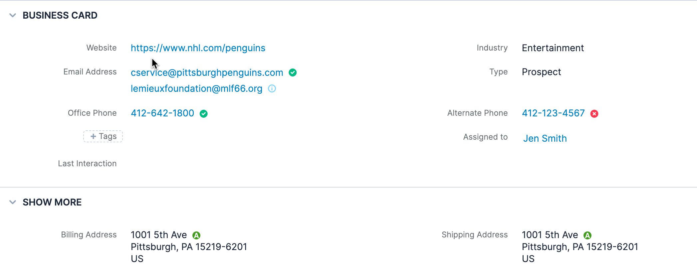Click the Show More section heading

coord(52,202)
